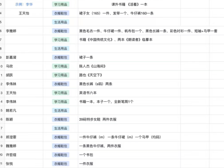Click the cell reading 一个书包
Image resolution: width=224 pixels, height=168 pixels.
coord(129,155)
